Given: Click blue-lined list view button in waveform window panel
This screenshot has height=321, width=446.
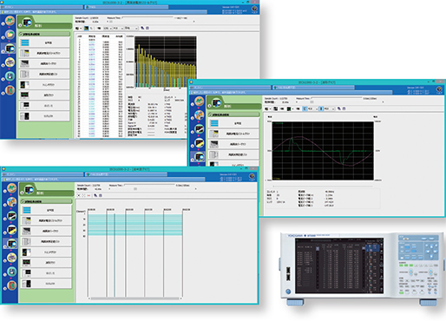Looking at the screenshot, I should click(233, 123).
